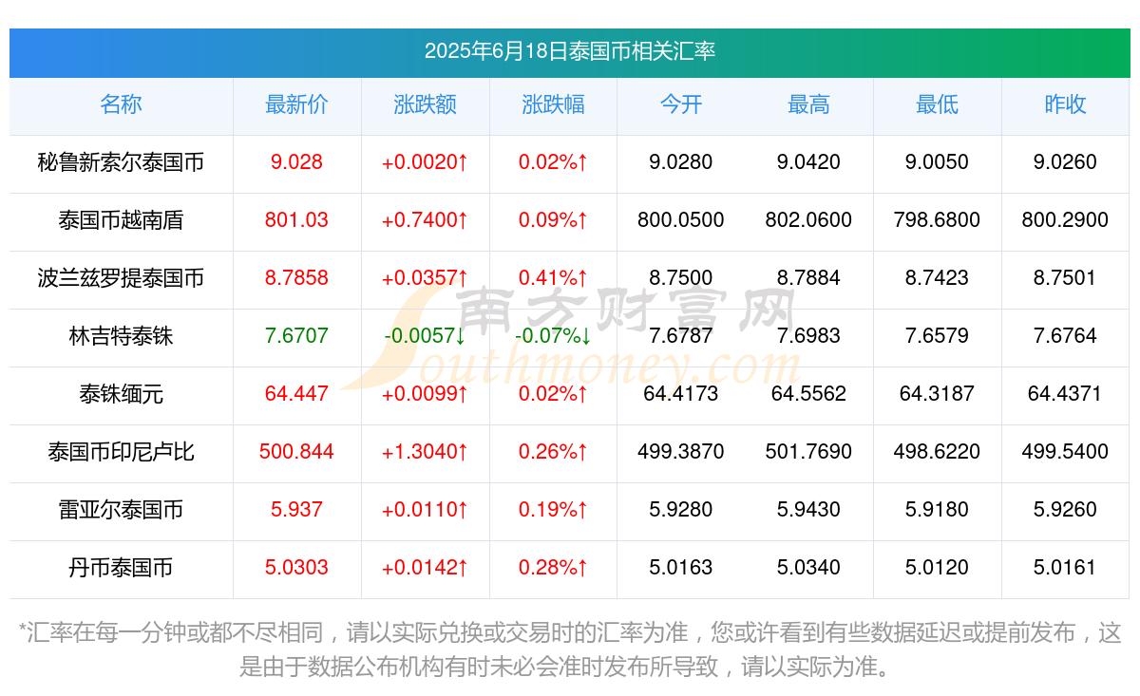Click highest value 7.6983
Viewport: 1140px width, 696px height.
[808, 336]
